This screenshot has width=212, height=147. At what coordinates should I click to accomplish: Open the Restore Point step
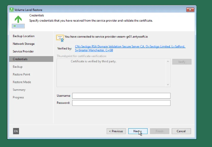tap(22, 74)
